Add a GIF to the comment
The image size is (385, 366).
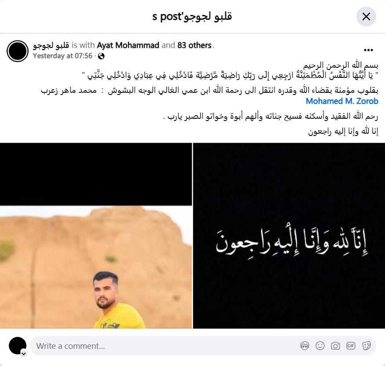point(351,346)
